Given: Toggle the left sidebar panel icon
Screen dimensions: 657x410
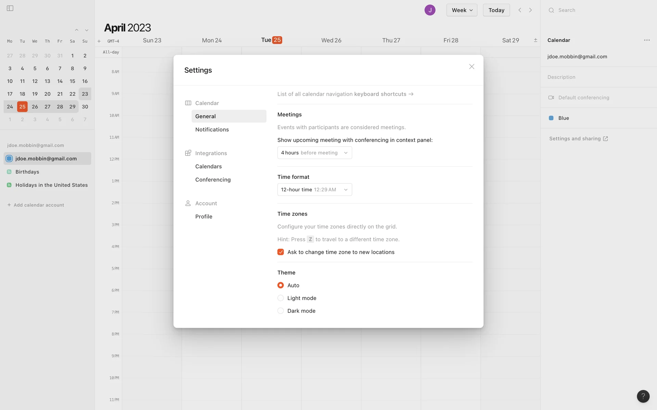Looking at the screenshot, I should pyautogui.click(x=10, y=8).
